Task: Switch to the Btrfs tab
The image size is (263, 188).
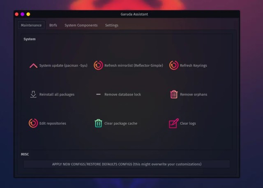Action: pos(53,25)
